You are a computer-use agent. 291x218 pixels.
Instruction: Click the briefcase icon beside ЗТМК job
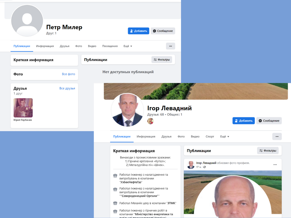(x=115, y=203)
